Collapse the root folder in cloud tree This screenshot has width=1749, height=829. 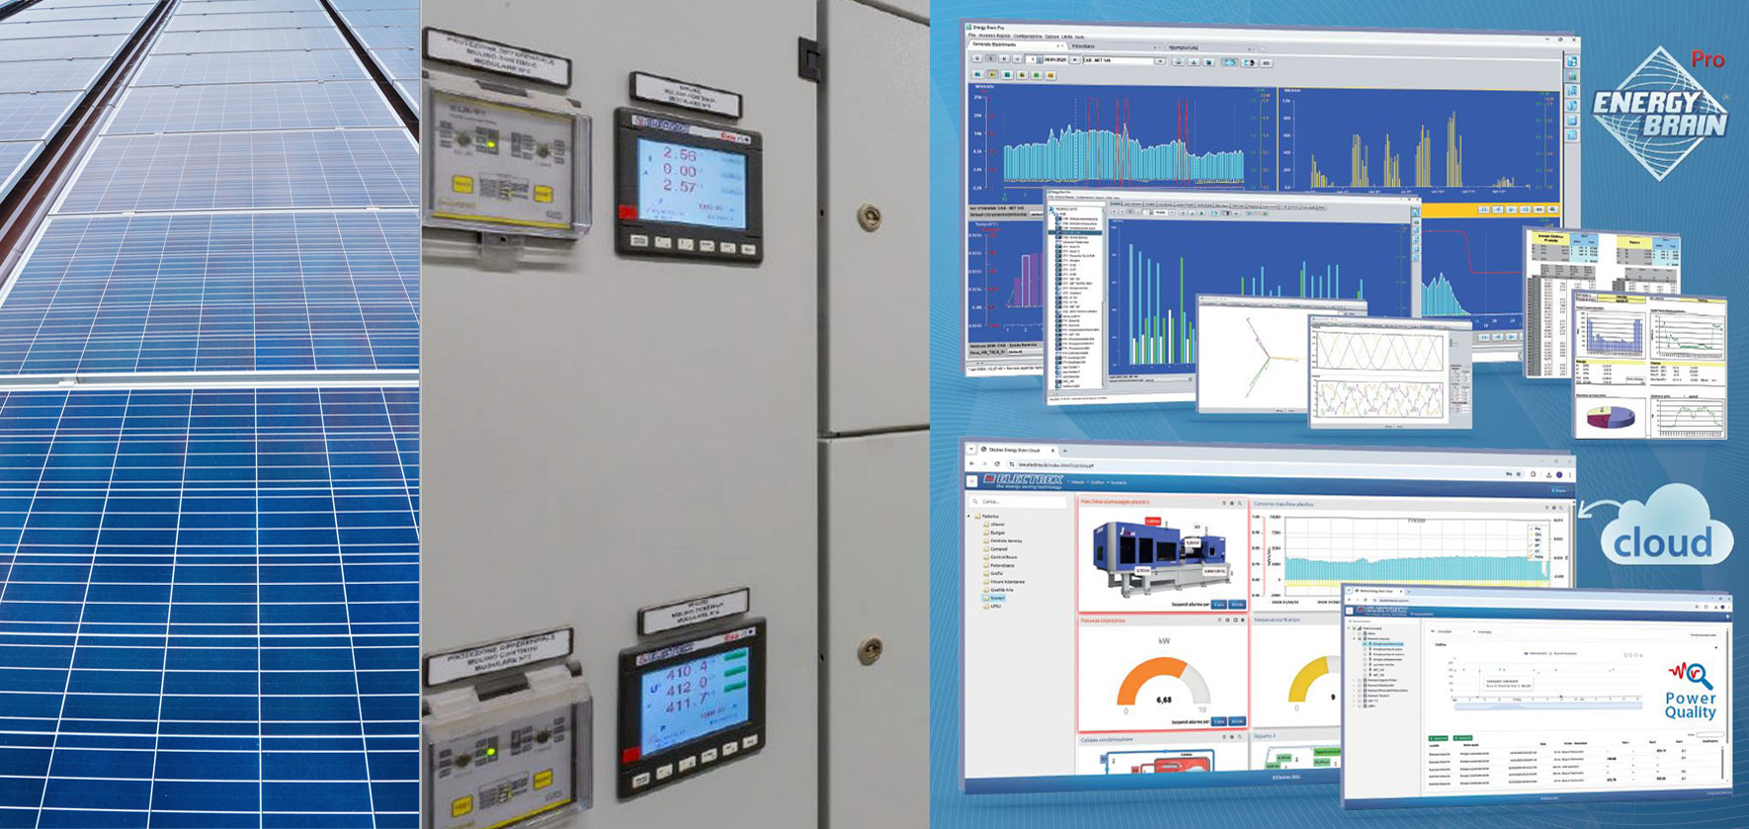[969, 516]
